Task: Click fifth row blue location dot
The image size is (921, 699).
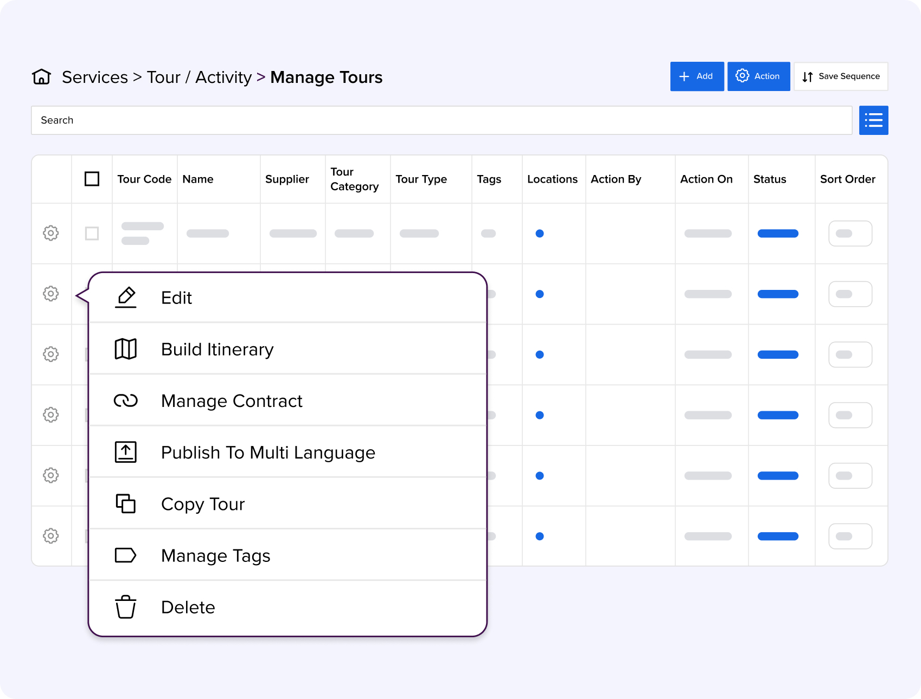Action: (x=540, y=476)
